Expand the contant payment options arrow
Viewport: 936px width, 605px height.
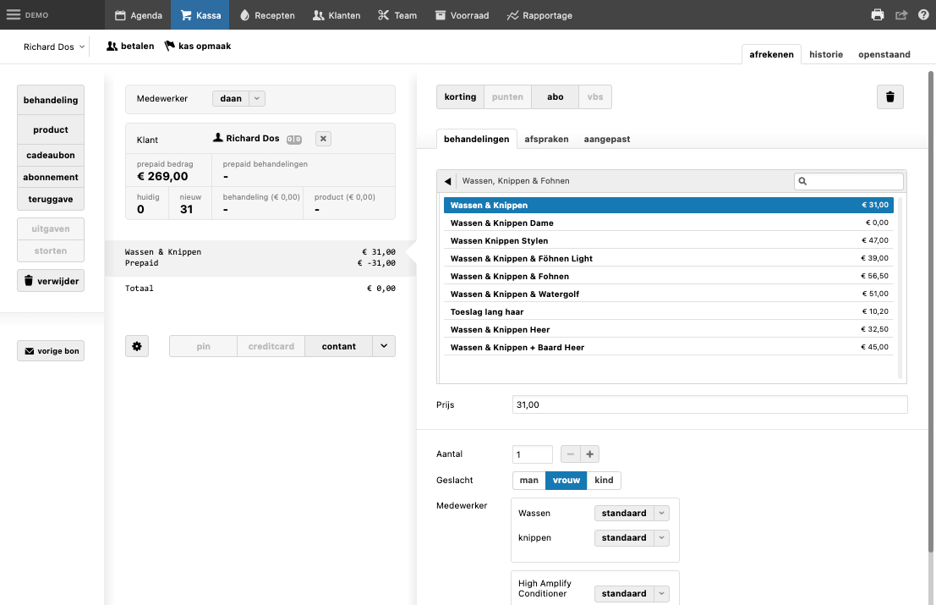(x=384, y=346)
